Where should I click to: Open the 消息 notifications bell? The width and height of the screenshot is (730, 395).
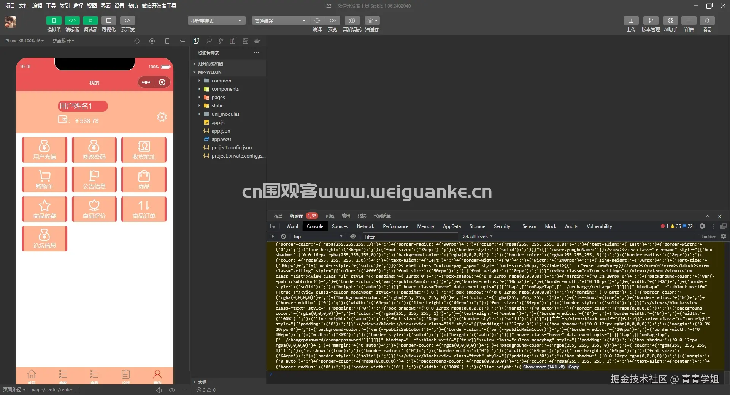(707, 21)
